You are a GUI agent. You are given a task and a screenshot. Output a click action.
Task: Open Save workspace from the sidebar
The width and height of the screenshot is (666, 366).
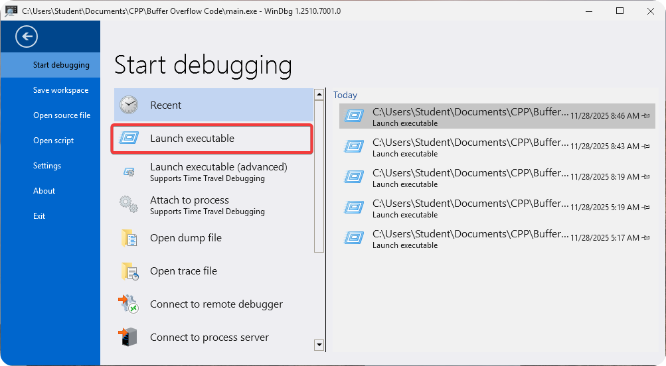pyautogui.click(x=60, y=90)
